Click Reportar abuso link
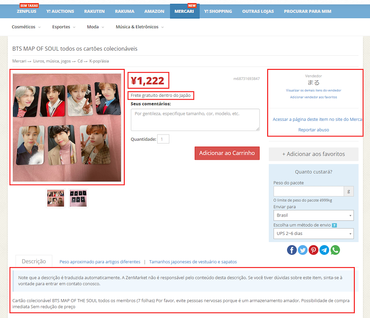This screenshot has height=318, width=370. [x=314, y=130]
